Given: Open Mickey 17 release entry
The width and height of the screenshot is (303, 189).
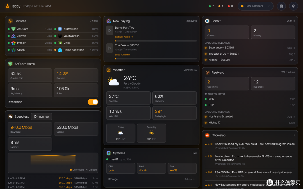Looking at the screenshot, I should coord(250,123).
